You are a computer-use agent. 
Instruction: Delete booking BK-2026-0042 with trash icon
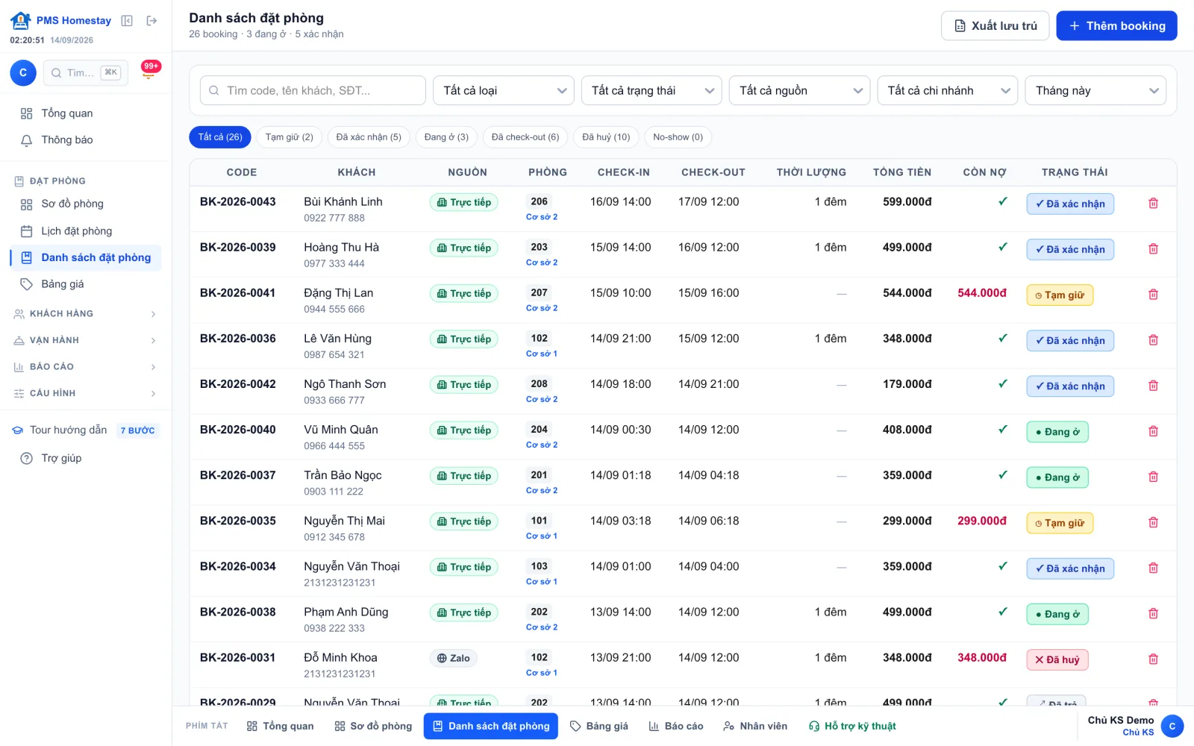(x=1153, y=385)
